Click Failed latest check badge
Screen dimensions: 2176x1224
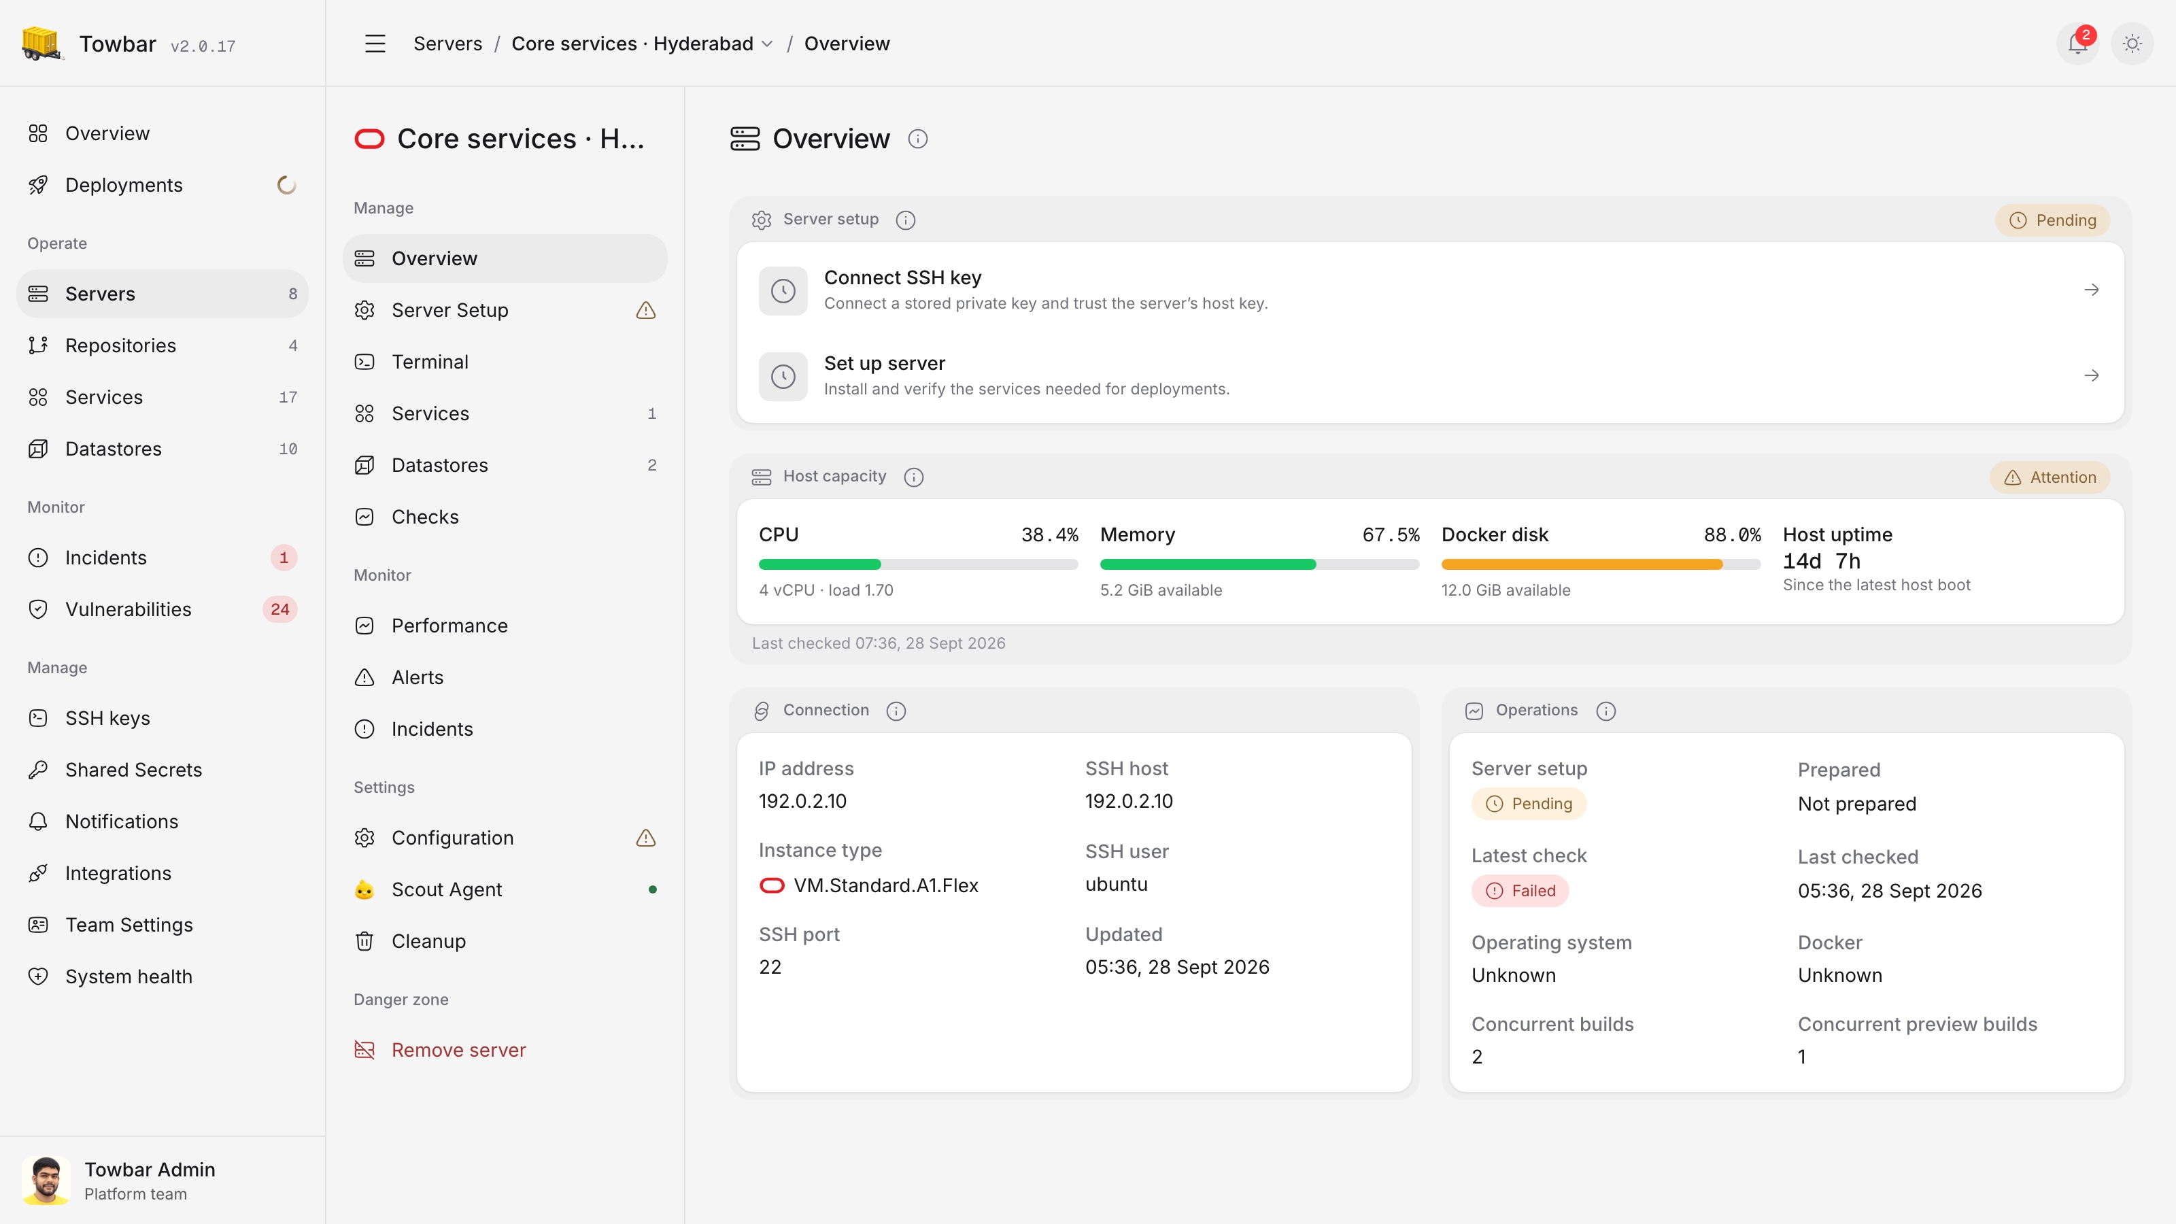tap(1520, 890)
